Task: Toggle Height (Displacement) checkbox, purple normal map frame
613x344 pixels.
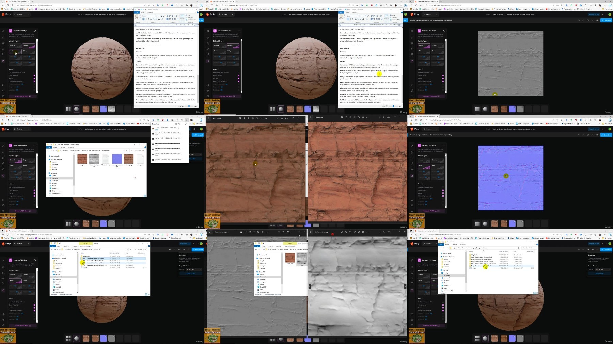Action: [x=443, y=196]
